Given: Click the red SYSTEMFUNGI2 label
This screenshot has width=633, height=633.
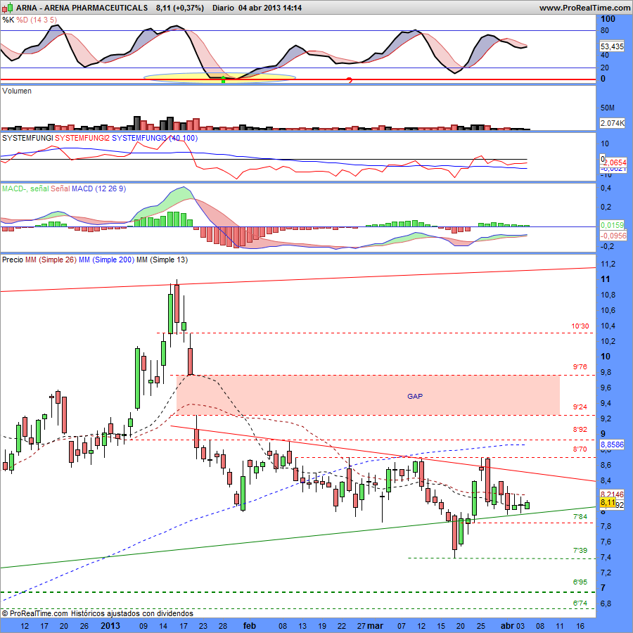Looking at the screenshot, I should tap(82, 138).
